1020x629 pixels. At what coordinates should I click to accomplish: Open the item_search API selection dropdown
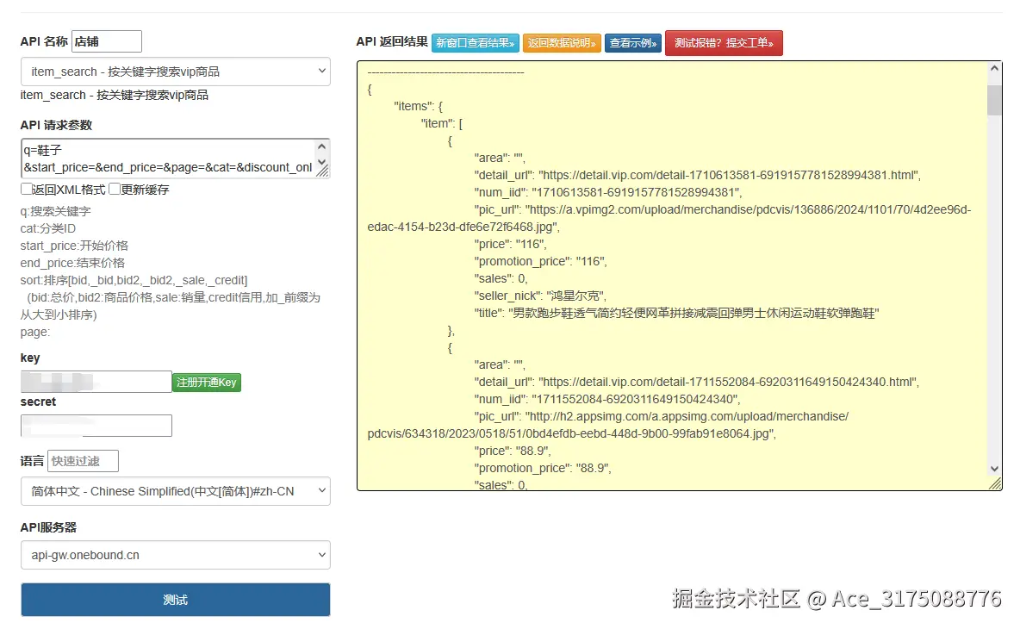[176, 72]
